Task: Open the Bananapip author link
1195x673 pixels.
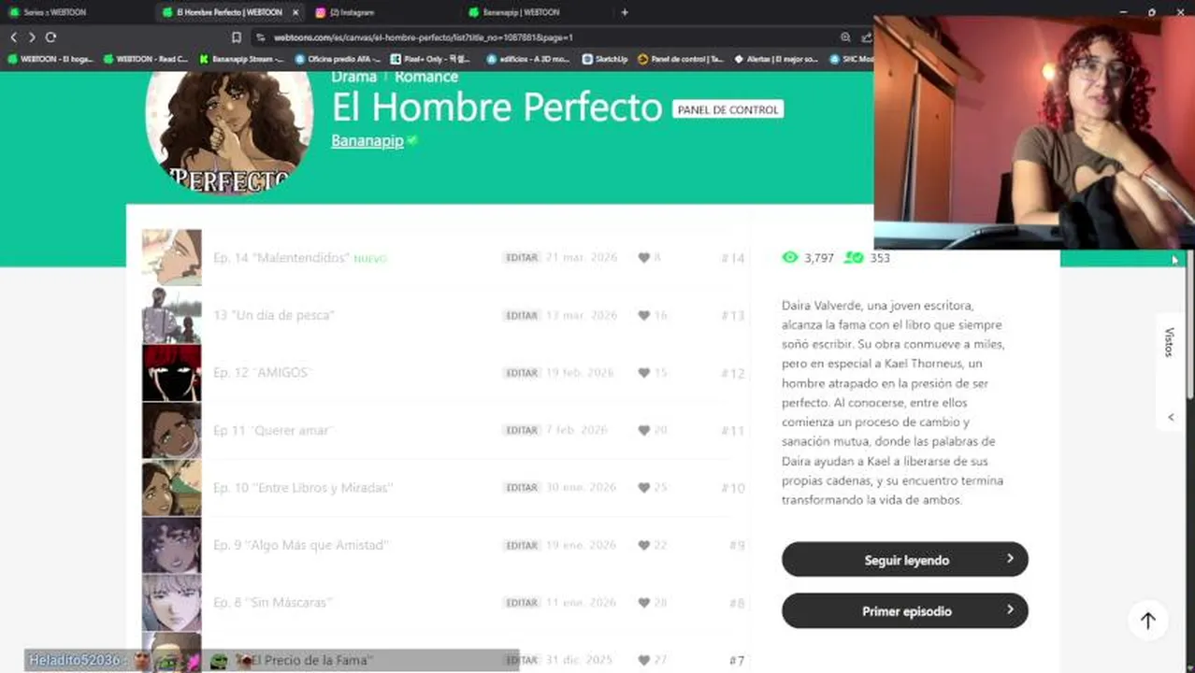Action: [x=367, y=140]
